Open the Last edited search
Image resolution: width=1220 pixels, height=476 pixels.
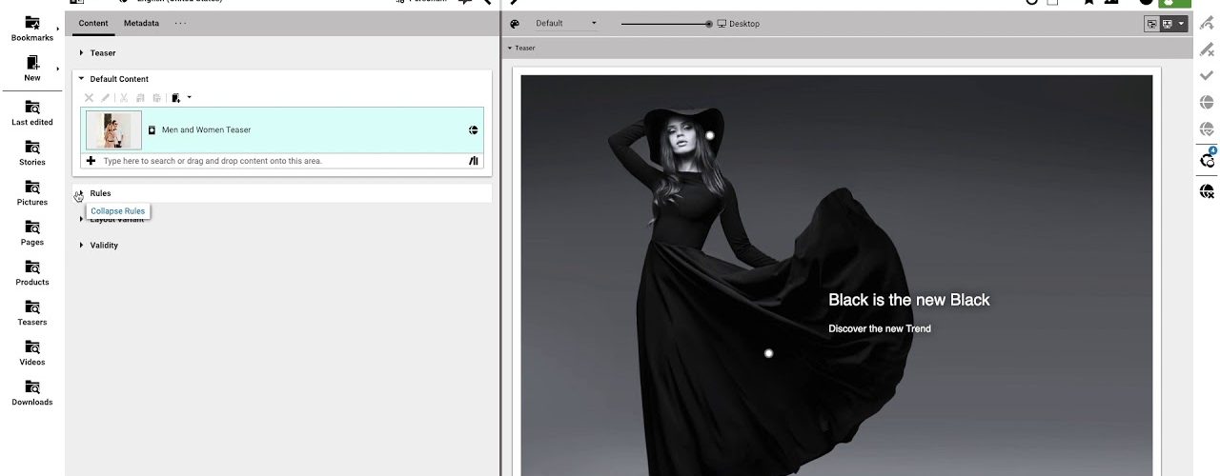click(31, 112)
